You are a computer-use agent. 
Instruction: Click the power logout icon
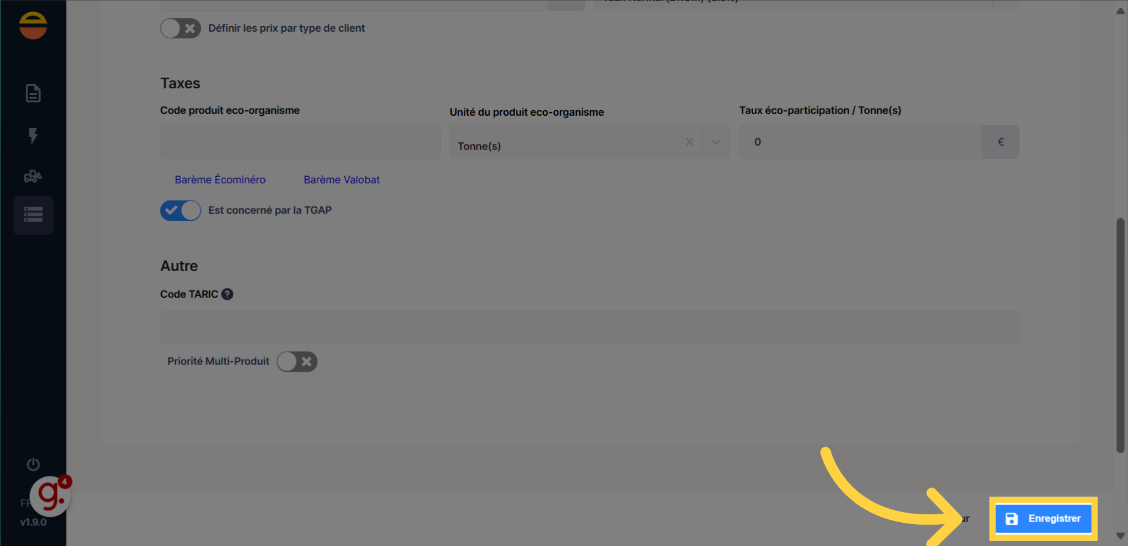coord(33,464)
